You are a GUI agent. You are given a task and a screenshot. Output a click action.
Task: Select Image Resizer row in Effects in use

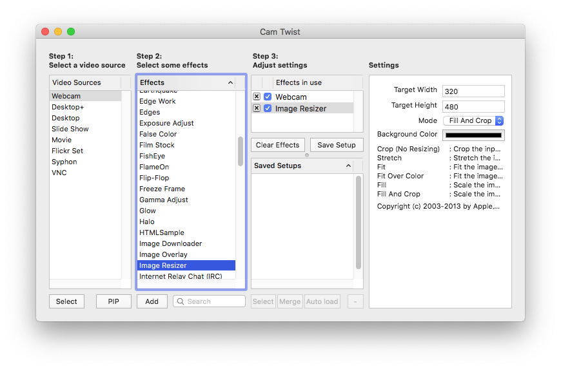[x=302, y=108]
